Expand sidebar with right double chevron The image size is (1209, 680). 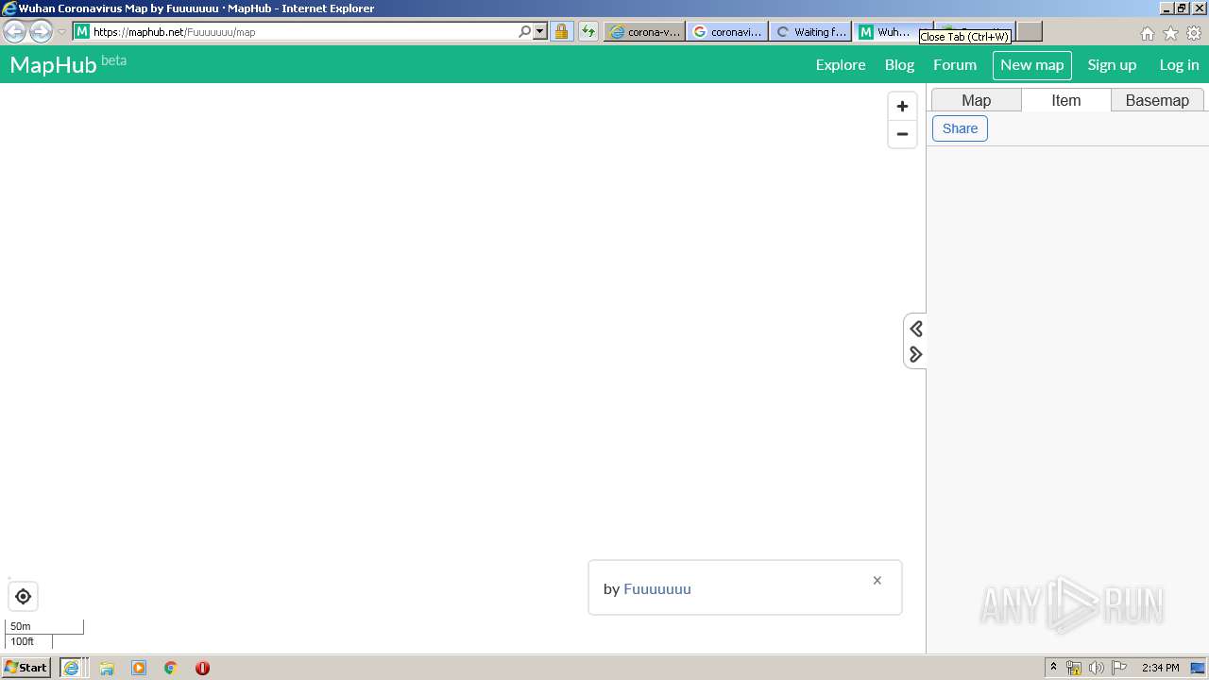(x=915, y=354)
